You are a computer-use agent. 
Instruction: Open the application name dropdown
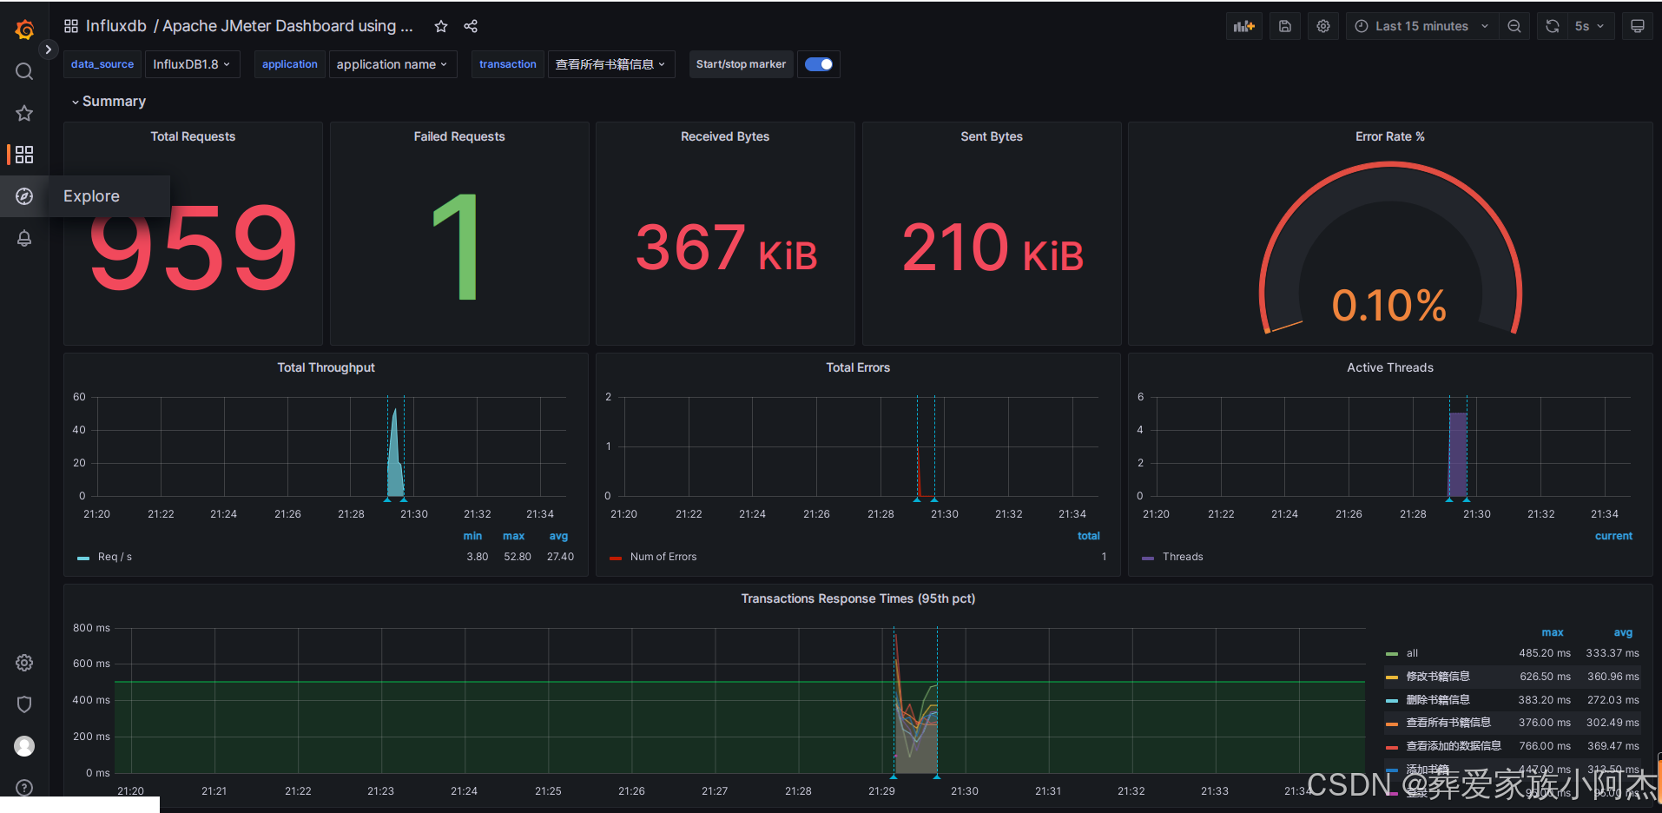(x=392, y=64)
